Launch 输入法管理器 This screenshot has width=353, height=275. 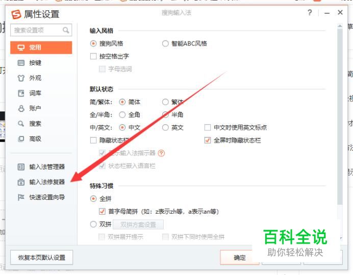(41, 167)
